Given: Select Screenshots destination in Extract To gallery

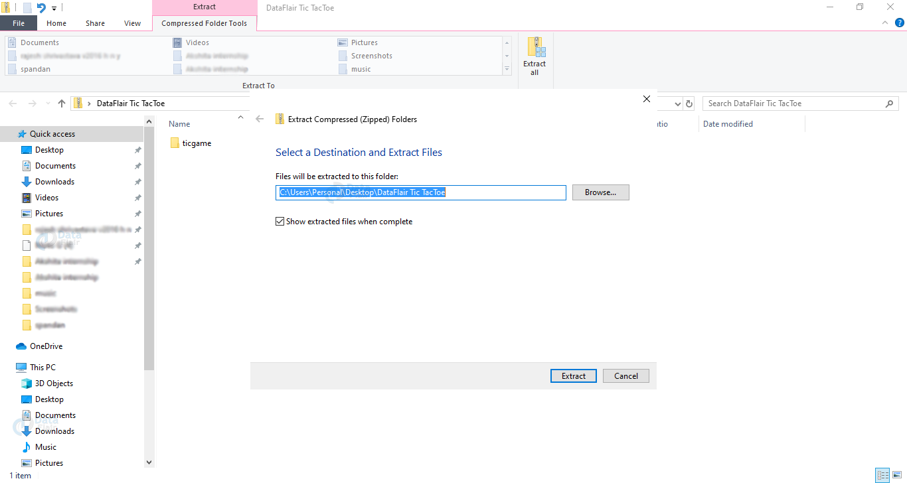Looking at the screenshot, I should (365, 56).
